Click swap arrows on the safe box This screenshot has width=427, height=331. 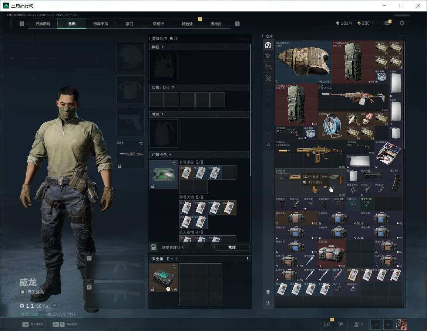point(174,267)
